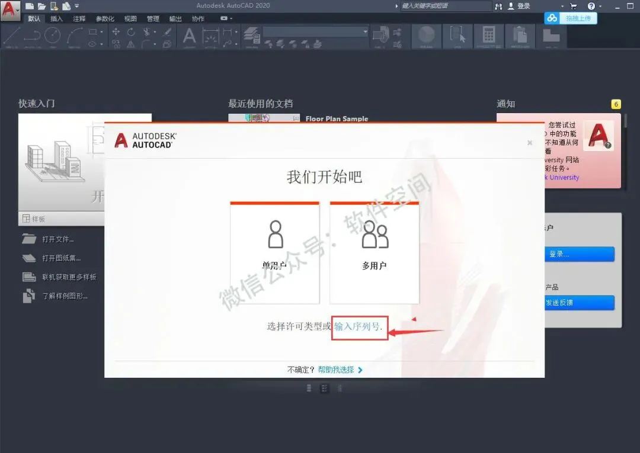Switch to the 管理 ribbon tab
This screenshot has height=453, width=640.
153,19
